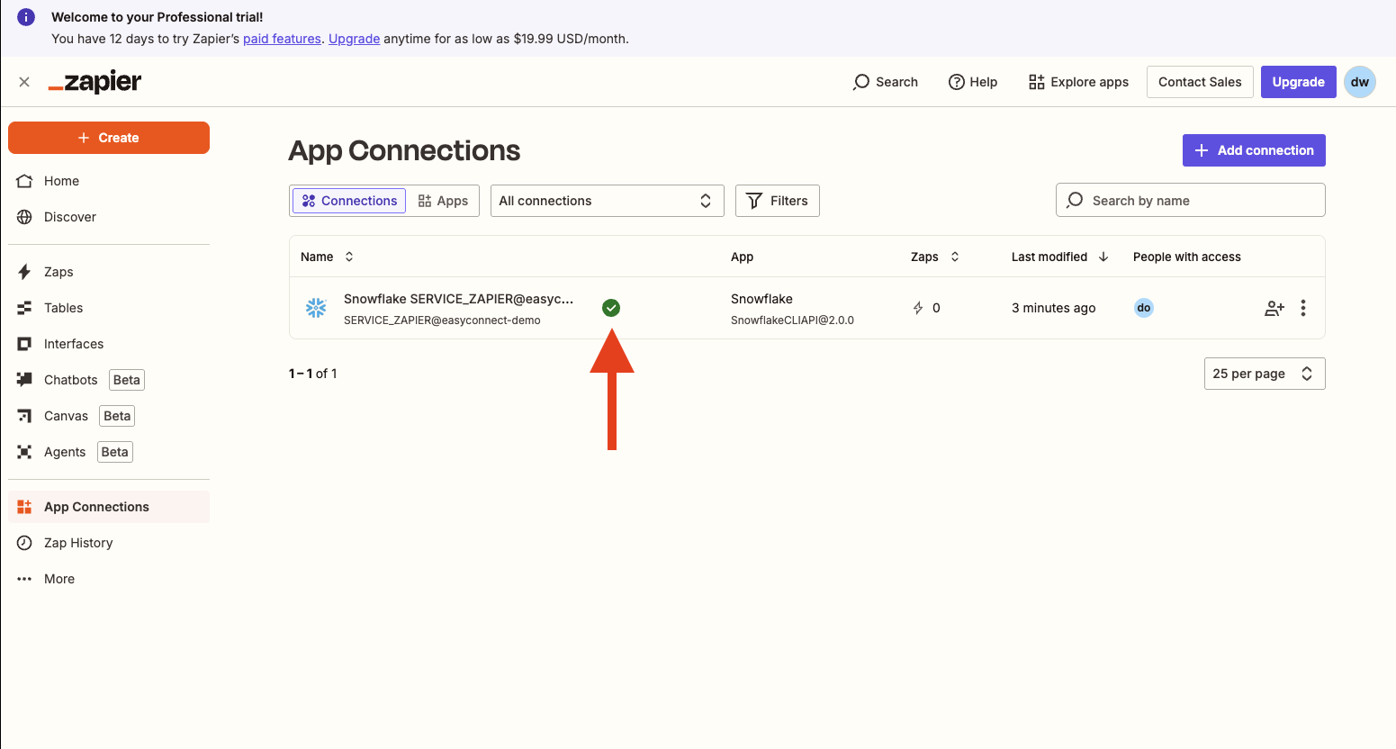
Task: Open Interfaces in the sidebar
Action: coord(109,344)
